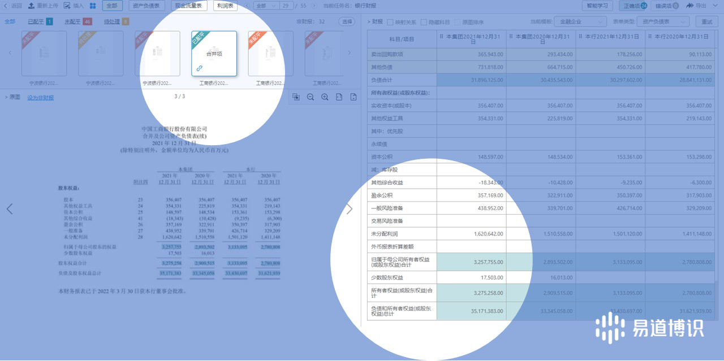Click the region select icon in image toolbar
Viewport: 724px width, 361px height.
coord(296,97)
